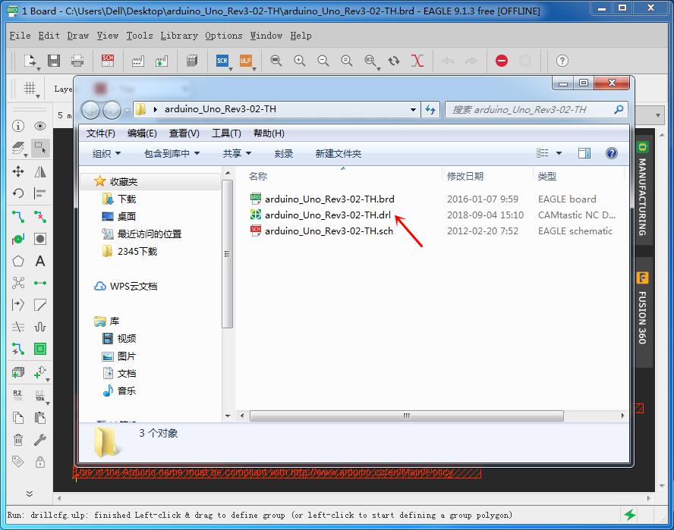Screen dimensions: 674x530
Task: Open the explorer help icon
Action: point(611,153)
